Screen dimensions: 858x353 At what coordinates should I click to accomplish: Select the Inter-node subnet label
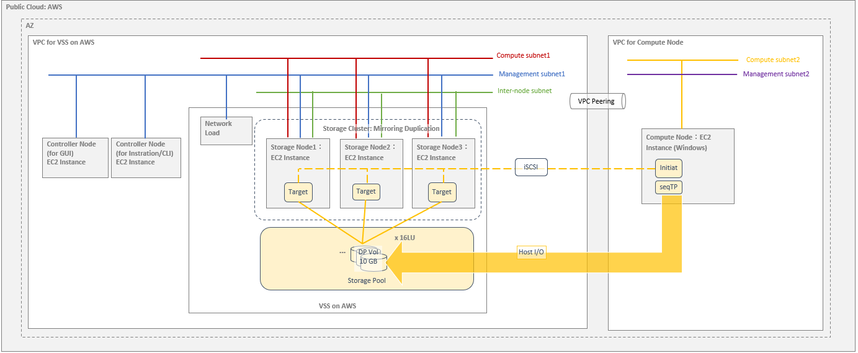pyautogui.click(x=524, y=91)
